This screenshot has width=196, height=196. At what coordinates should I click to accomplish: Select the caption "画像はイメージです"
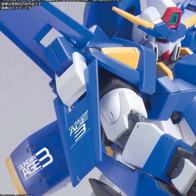[16, 8]
